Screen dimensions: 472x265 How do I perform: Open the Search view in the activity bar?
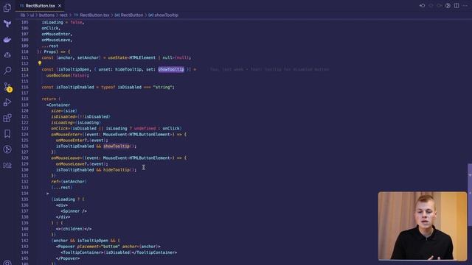pos(7,71)
